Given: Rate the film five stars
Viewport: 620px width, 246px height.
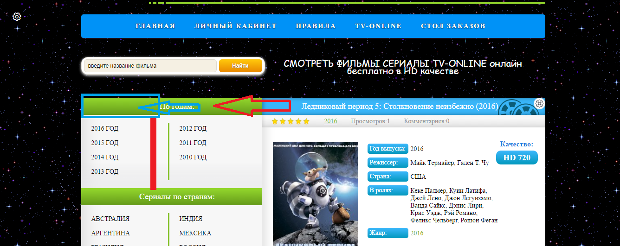Looking at the screenshot, I should point(306,121).
